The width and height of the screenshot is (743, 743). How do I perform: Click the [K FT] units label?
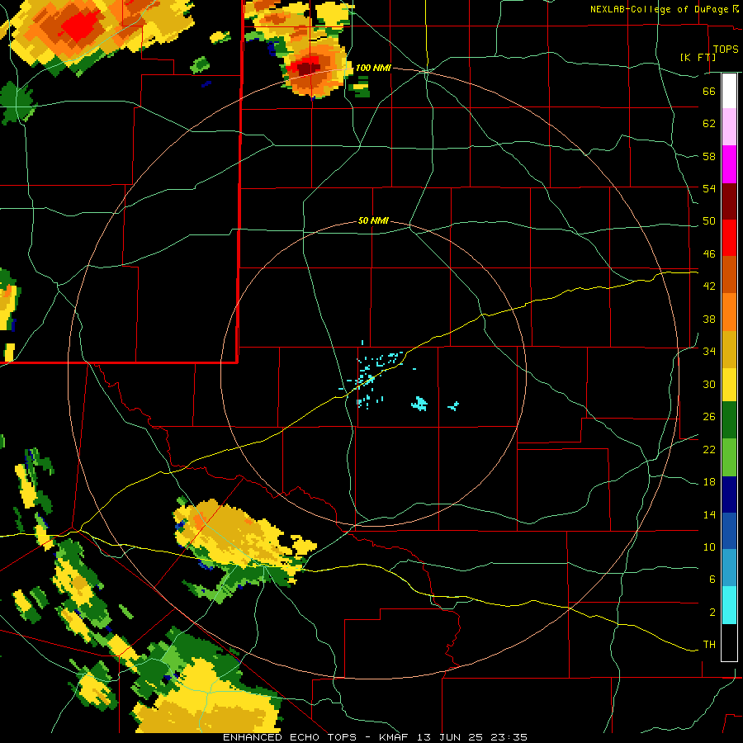tap(698, 57)
